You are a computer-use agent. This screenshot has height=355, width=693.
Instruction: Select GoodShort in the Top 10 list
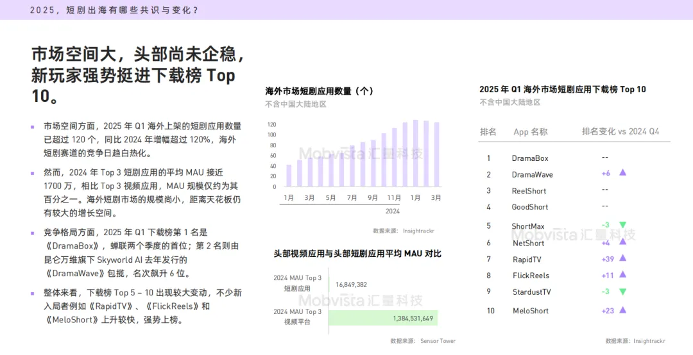pyautogui.click(x=530, y=206)
